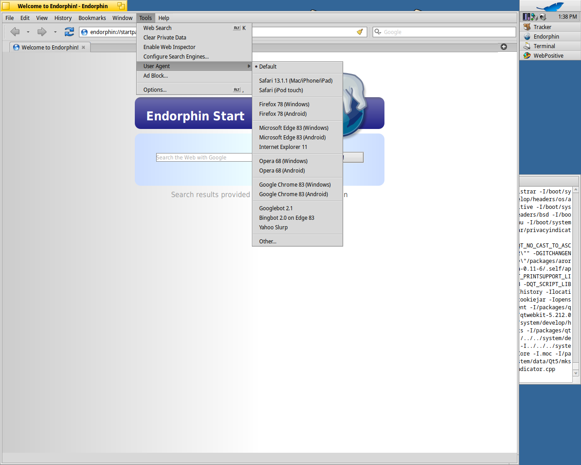The width and height of the screenshot is (581, 465).
Task: Select Safari (iPod touch) user agent
Action: pyautogui.click(x=297, y=90)
